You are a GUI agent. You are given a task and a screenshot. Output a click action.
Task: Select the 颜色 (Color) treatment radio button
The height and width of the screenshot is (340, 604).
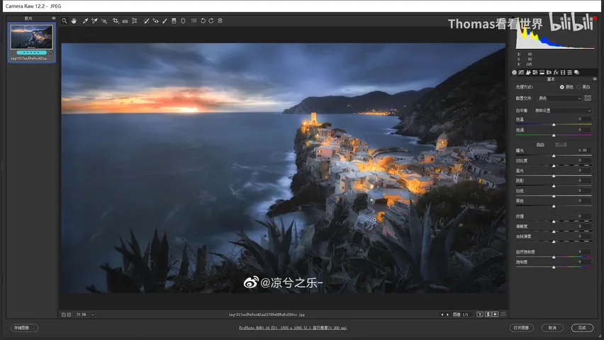point(562,87)
